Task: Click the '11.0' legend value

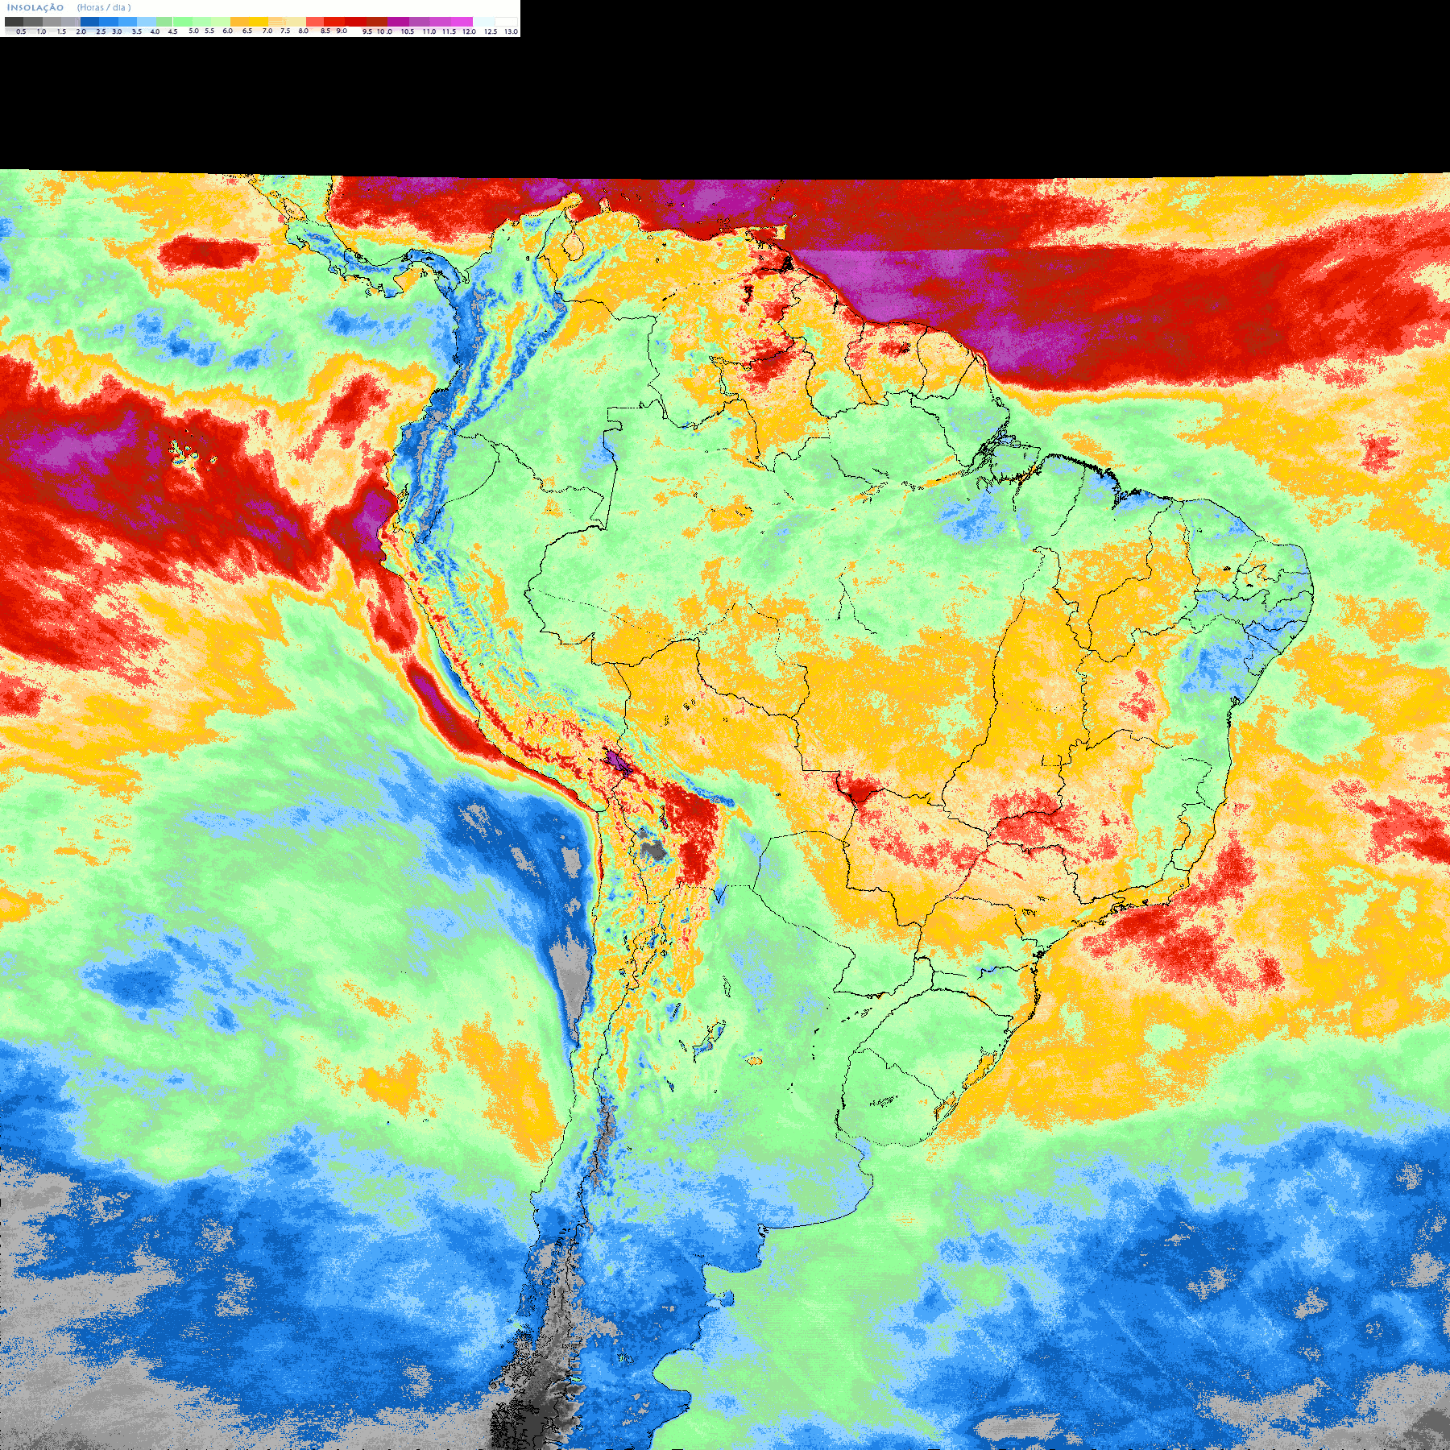Action: tap(429, 31)
